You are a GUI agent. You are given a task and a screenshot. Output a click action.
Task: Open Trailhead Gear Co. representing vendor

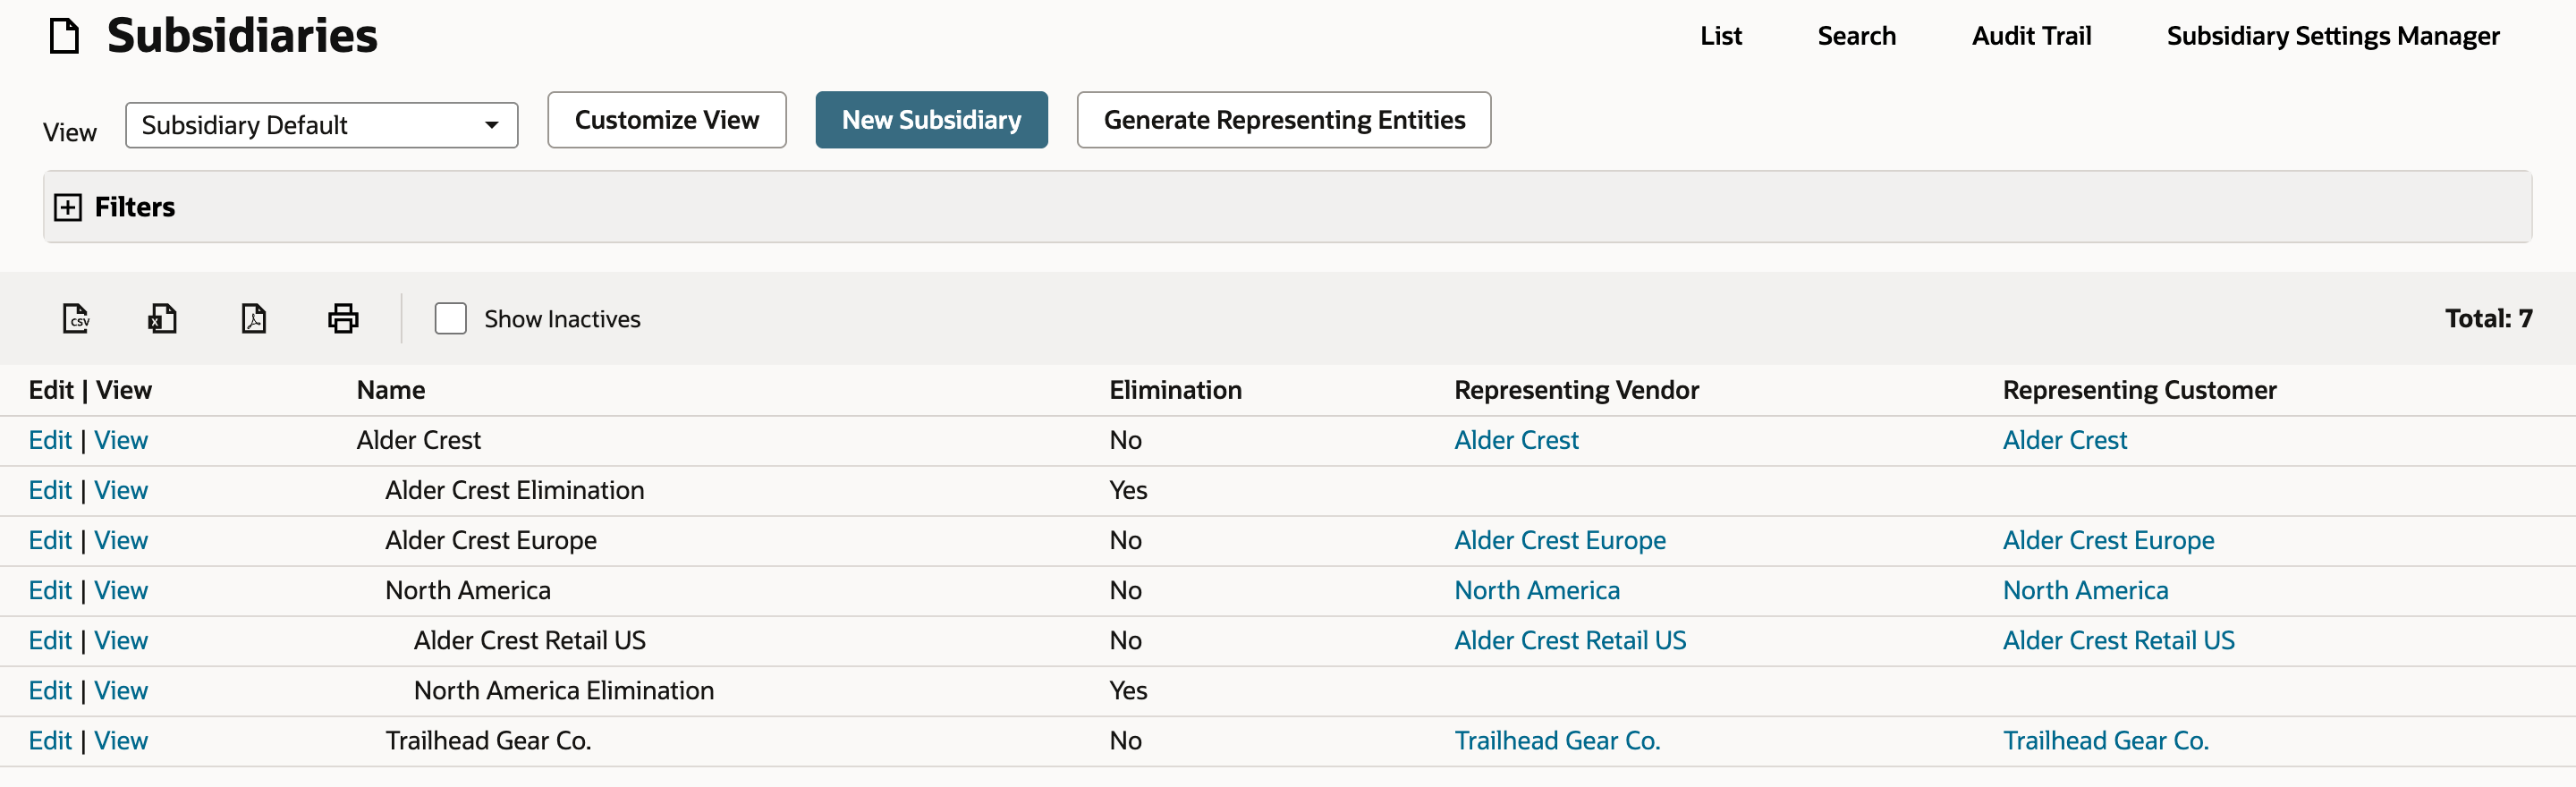tap(1557, 740)
